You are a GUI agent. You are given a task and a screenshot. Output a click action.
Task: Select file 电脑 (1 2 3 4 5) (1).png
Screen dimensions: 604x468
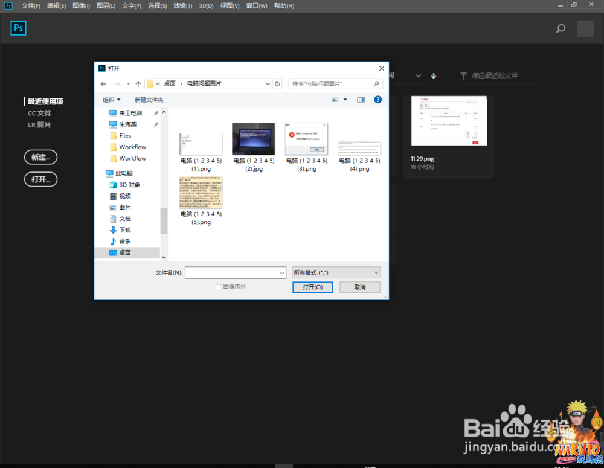click(201, 152)
